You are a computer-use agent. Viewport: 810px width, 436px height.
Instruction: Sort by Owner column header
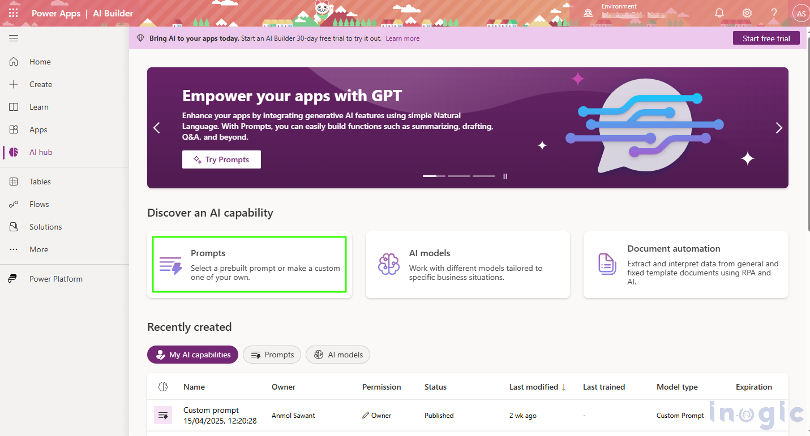(x=284, y=387)
